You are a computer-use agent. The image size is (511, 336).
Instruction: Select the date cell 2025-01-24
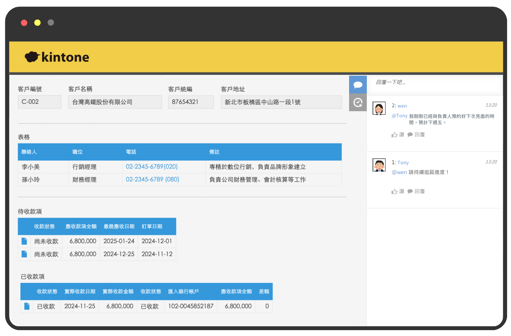tap(119, 241)
